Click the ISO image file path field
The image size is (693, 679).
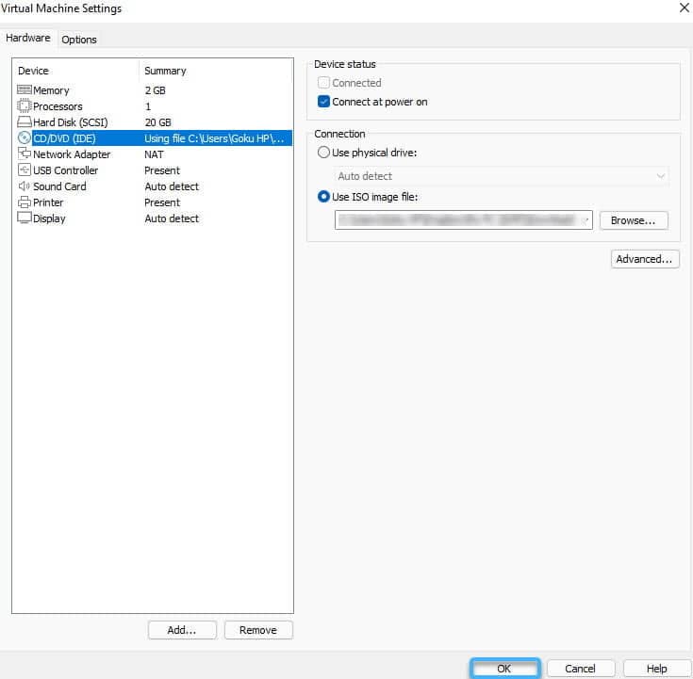[x=456, y=220]
